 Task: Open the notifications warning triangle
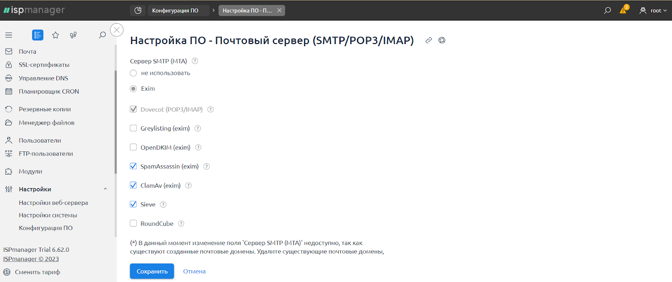623,10
